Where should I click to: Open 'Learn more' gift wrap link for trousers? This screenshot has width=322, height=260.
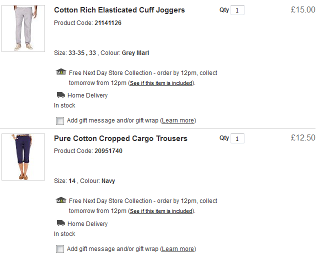178,249
